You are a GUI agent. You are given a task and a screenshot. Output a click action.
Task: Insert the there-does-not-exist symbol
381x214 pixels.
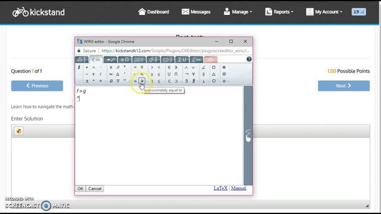193,81
